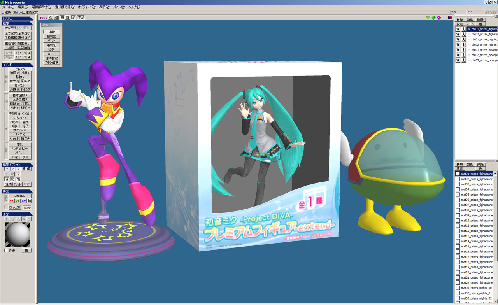Image resolution: width=498 pixels, height=305 pixels.
Task: Choose ブラシ選択 in the 選択 floating panel
Action: (x=51, y=62)
